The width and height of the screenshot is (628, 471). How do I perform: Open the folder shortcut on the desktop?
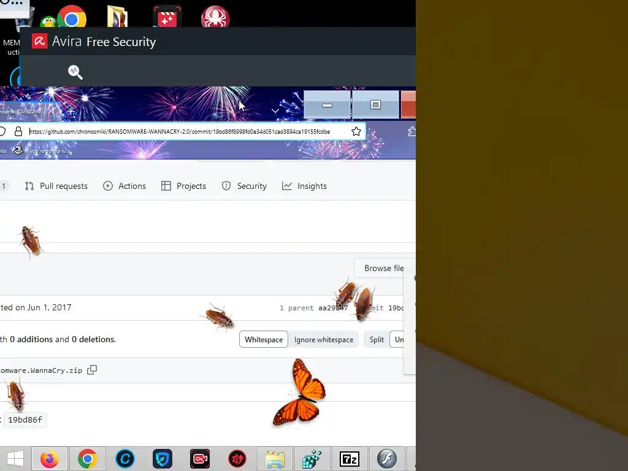coord(117,17)
